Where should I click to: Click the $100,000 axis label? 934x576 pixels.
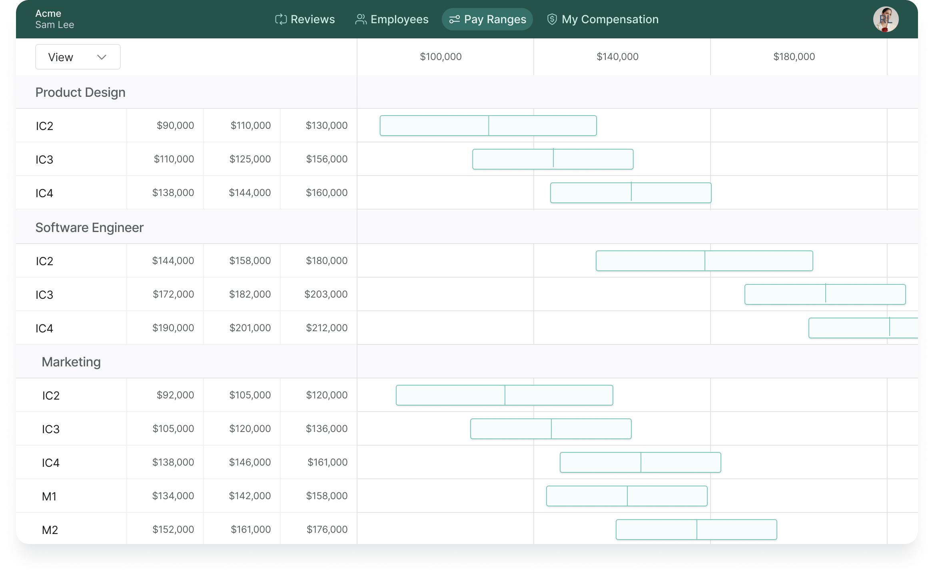440,56
